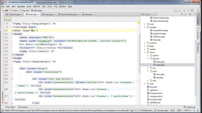Close the main.php editor tab
This screenshot has height=113, width=202.
coord(55,14)
